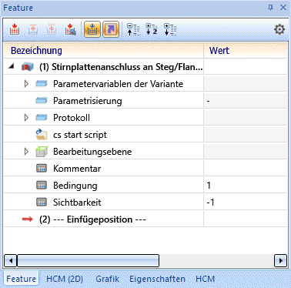Click the horizontal scrollbar thumb
This screenshot has width=291, height=288.
[x=88, y=261]
